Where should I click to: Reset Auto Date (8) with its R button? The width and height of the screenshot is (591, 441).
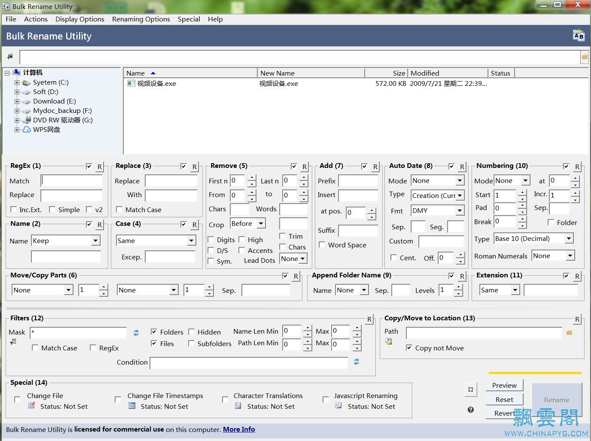click(x=462, y=167)
